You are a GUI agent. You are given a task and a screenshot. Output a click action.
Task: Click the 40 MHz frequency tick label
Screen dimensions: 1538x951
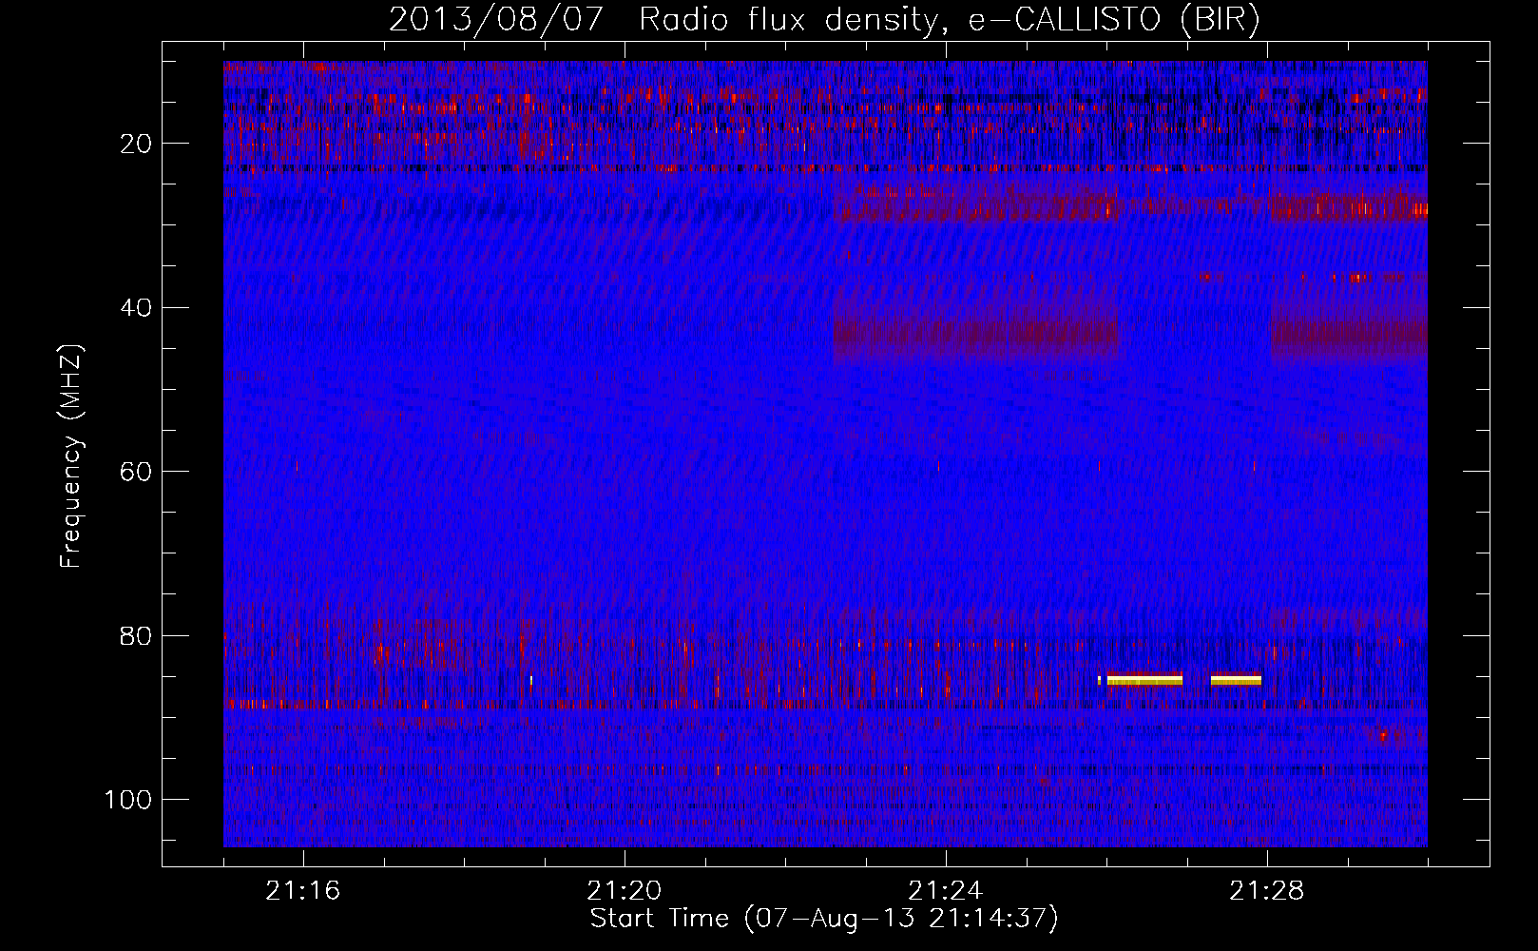[136, 307]
